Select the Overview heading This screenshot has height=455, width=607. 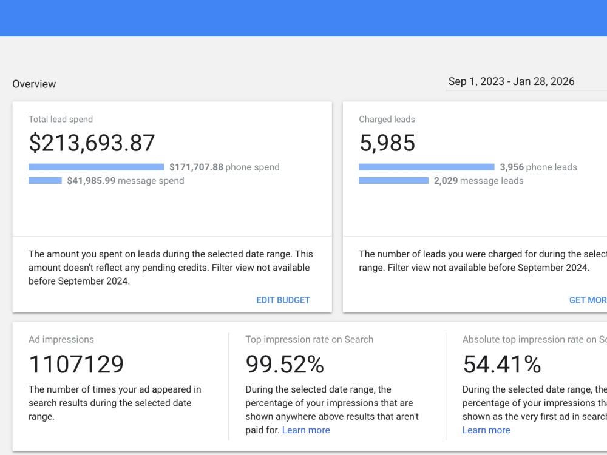34,84
